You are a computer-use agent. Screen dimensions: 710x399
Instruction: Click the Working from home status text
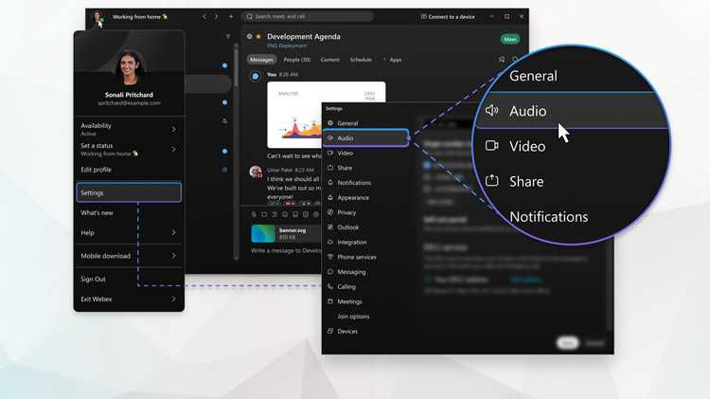coord(139,17)
